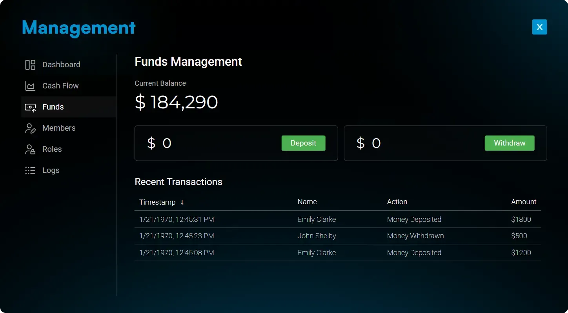Focus the withdraw amount input field

424,143
